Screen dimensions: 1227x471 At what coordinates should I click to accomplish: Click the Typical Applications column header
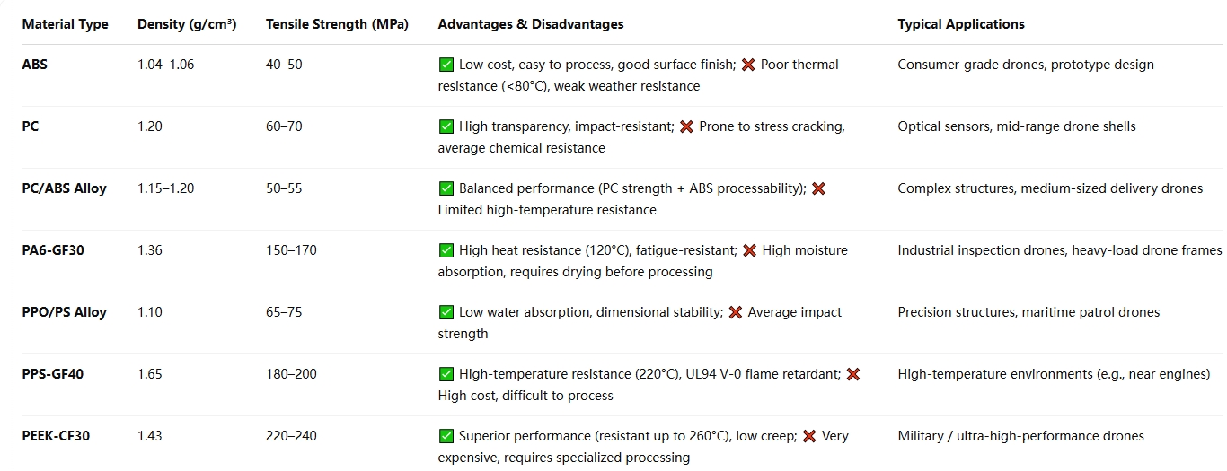[x=961, y=24]
